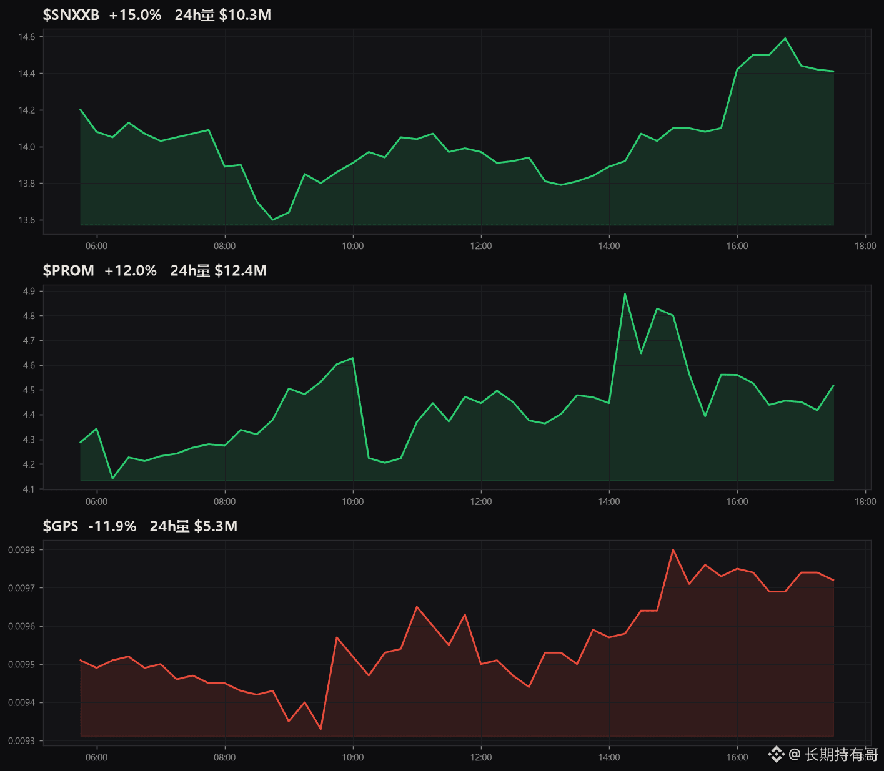
Task: Click the 08:00 time label under $GPS chart
Action: pos(225,757)
